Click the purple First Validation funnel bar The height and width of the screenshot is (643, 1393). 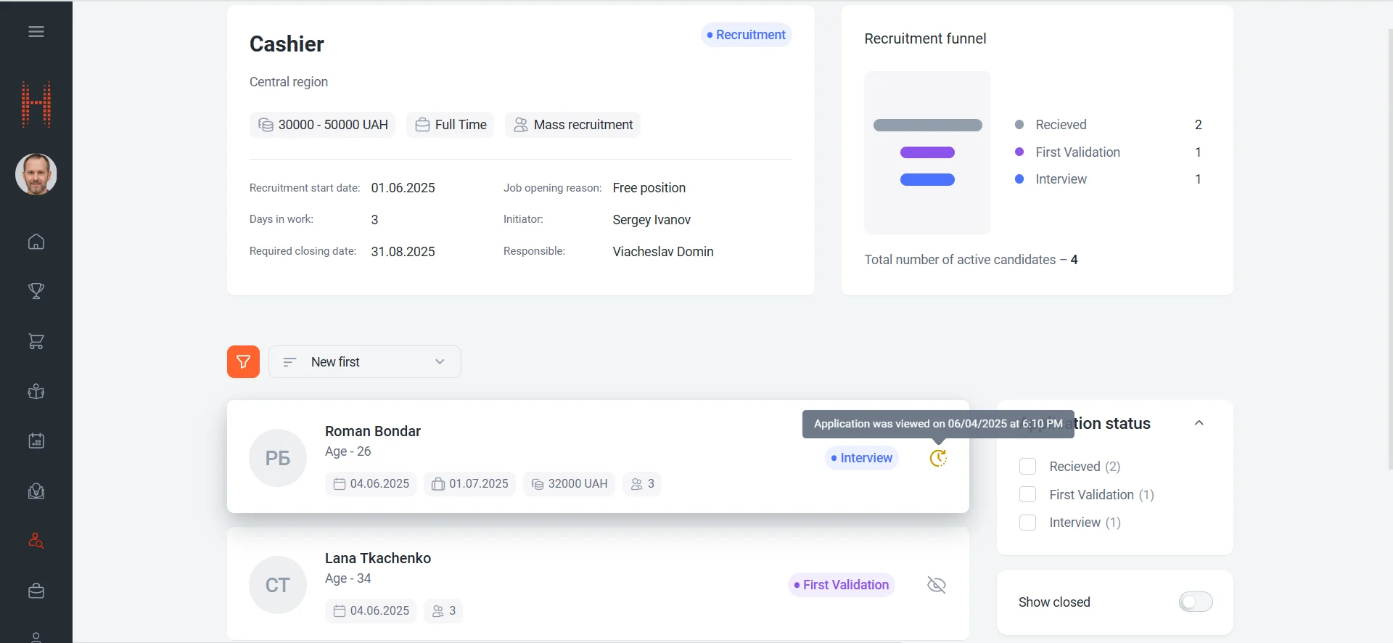[927, 152]
